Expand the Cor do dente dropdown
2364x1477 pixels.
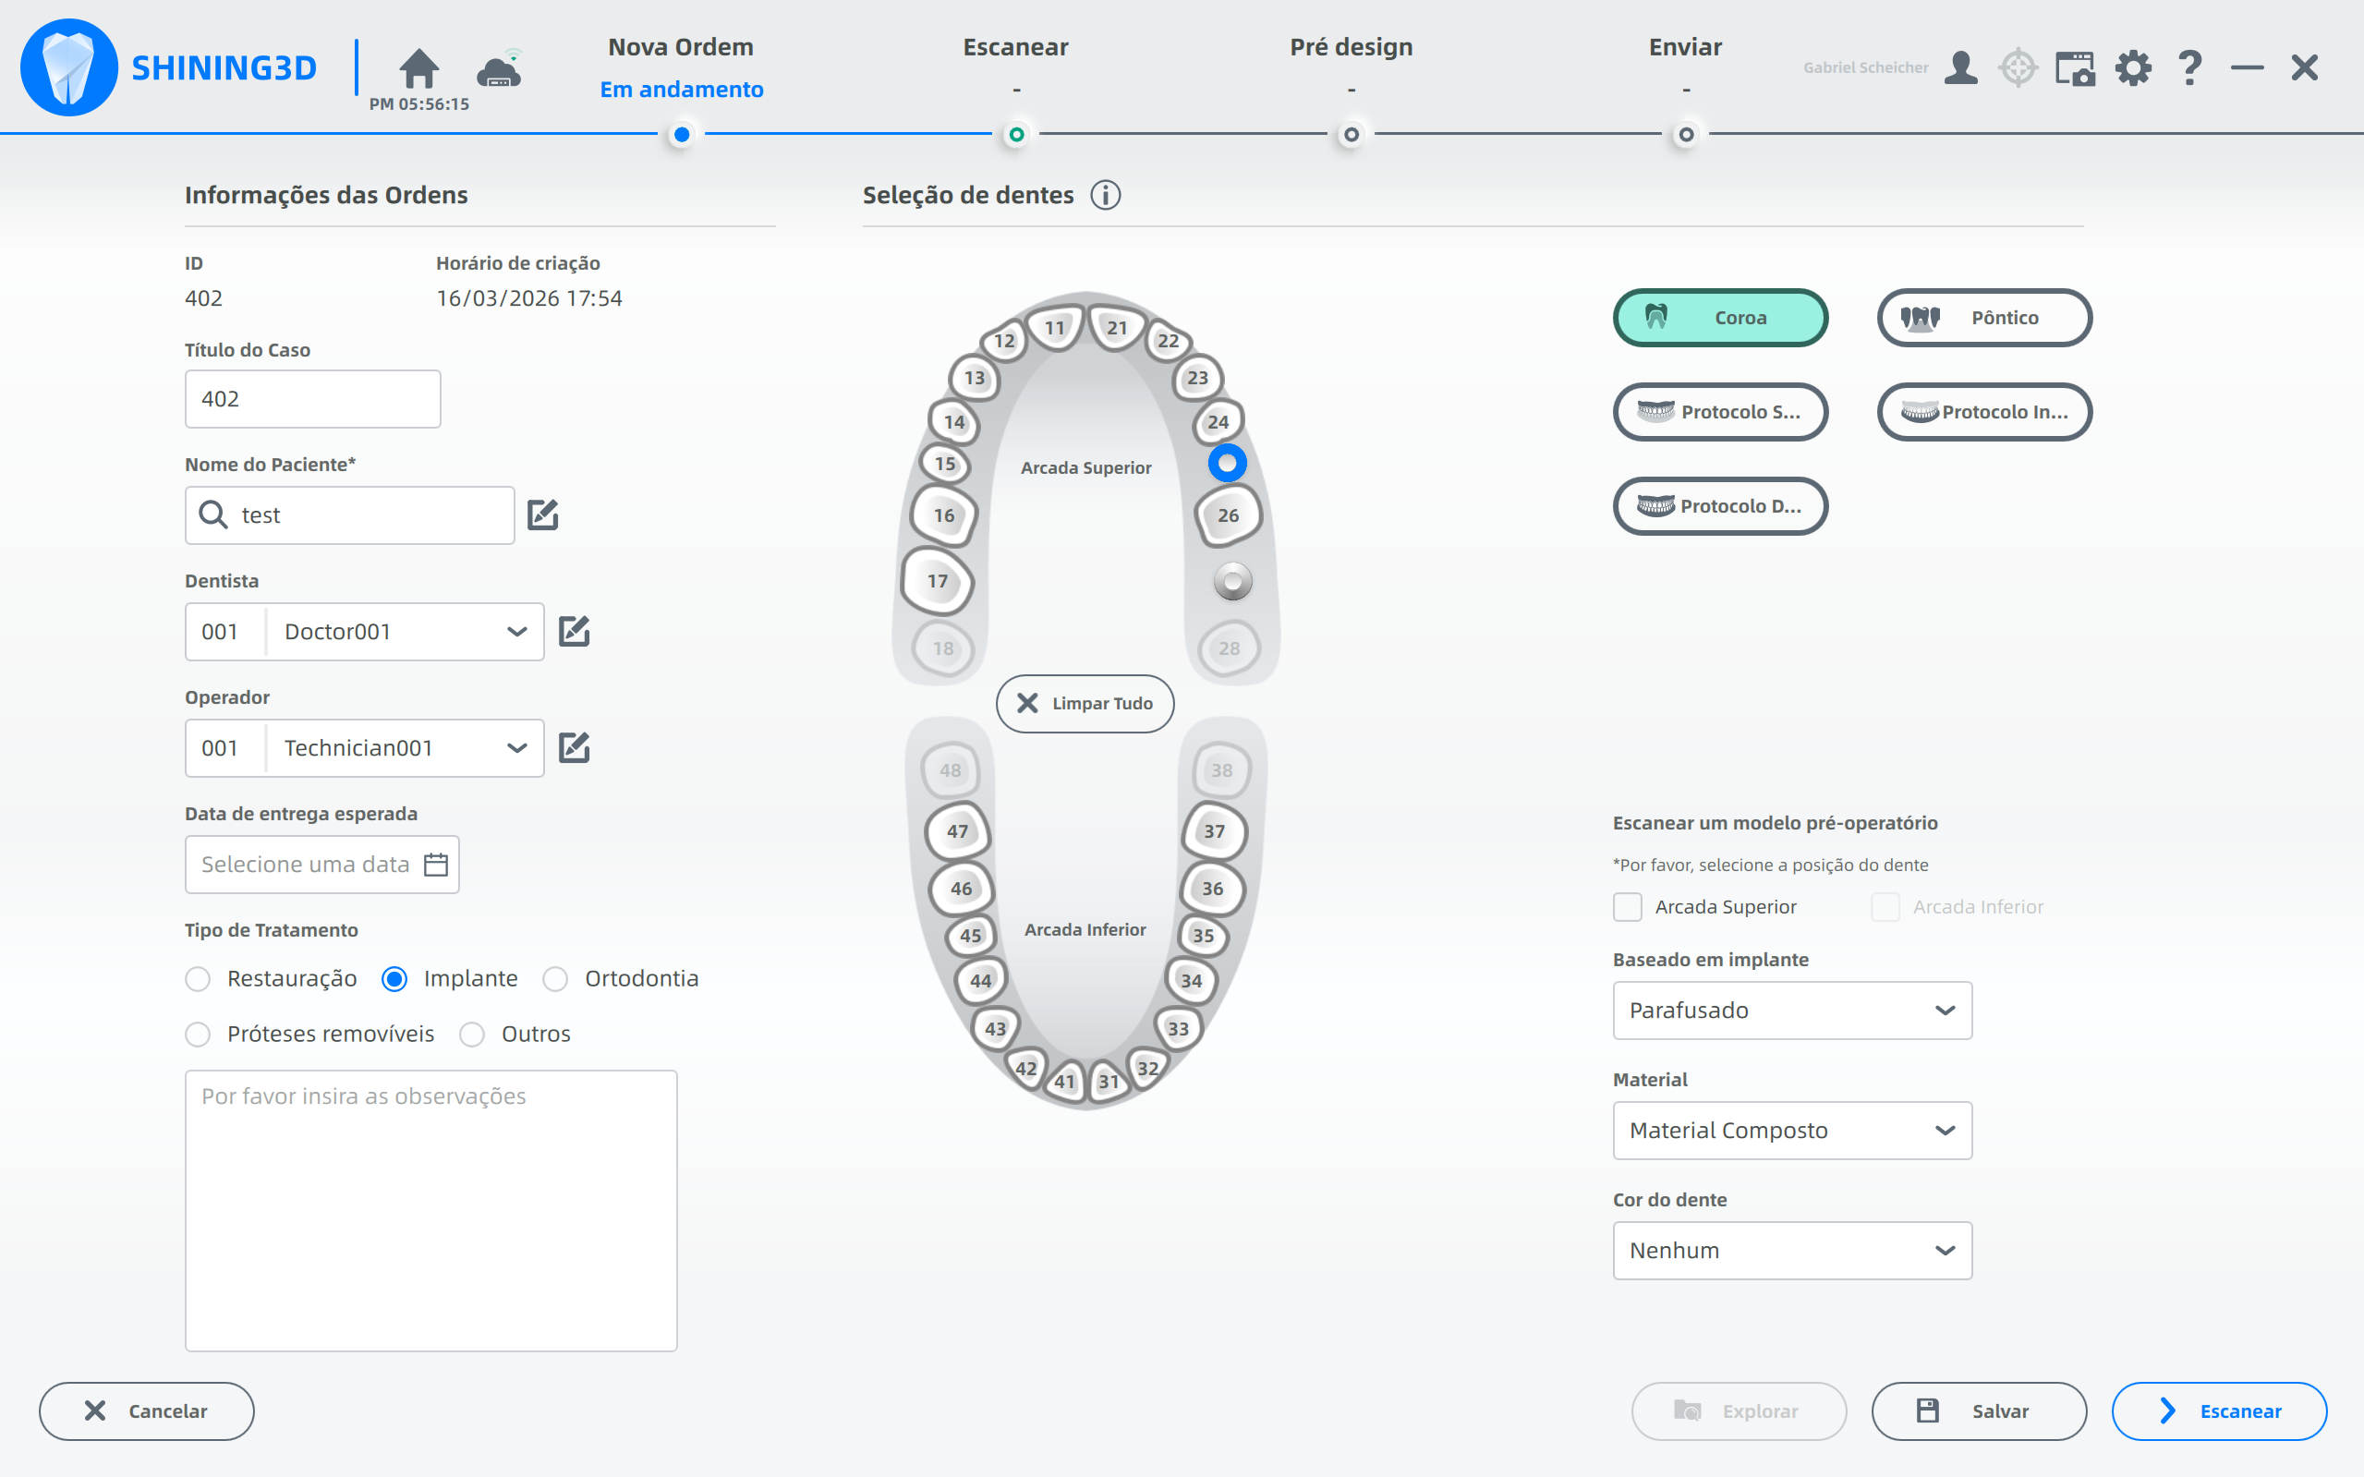[1791, 1251]
